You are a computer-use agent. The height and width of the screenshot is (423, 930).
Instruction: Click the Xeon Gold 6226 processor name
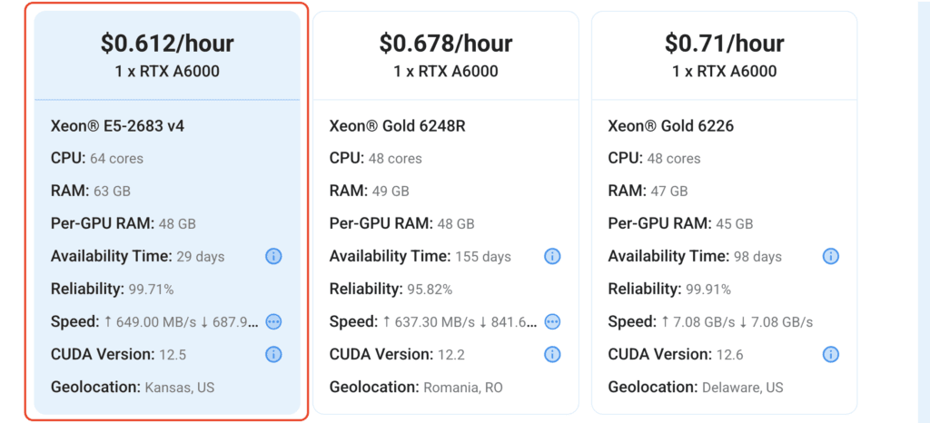pos(671,125)
